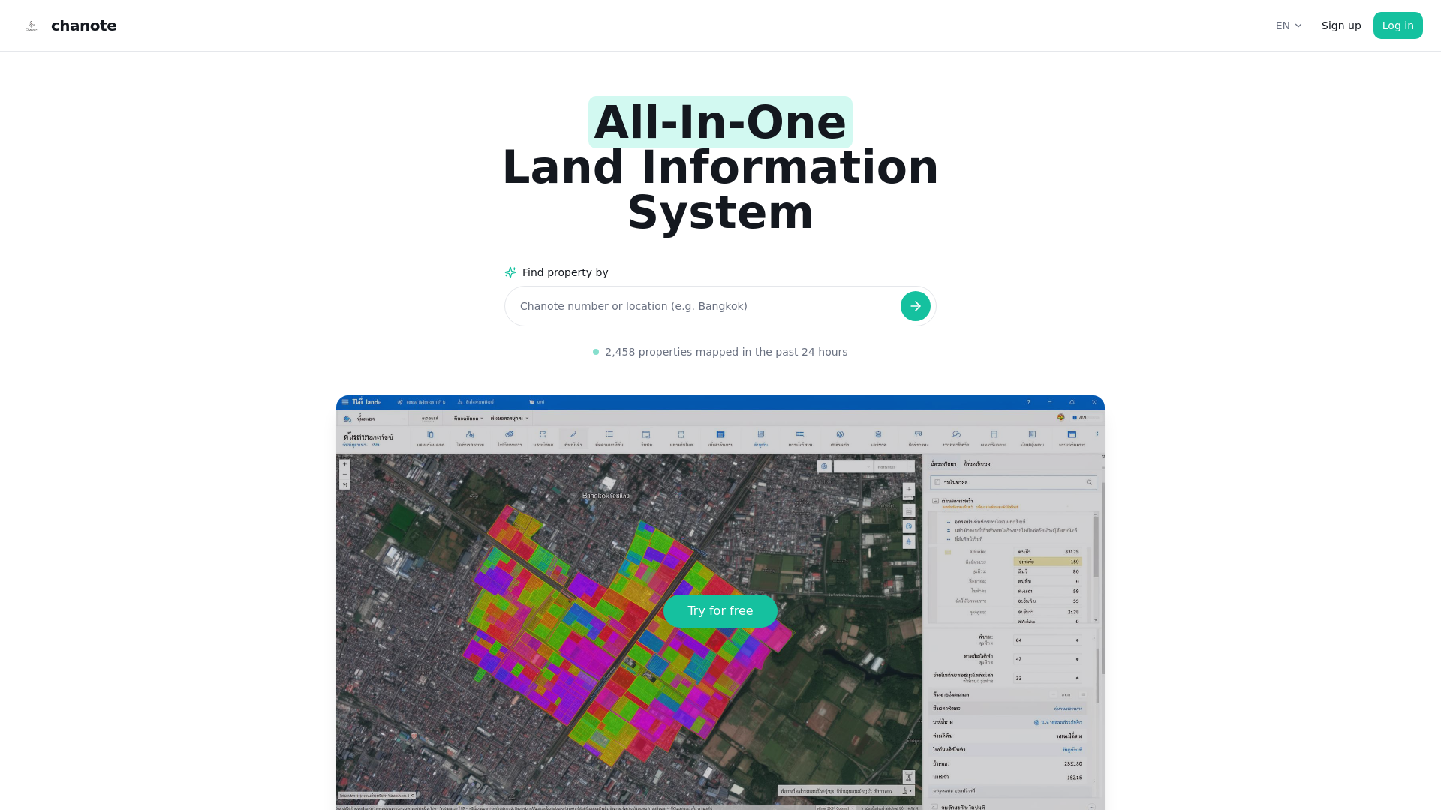
Task: Open hamburger menu in blue app bar
Action: [345, 402]
